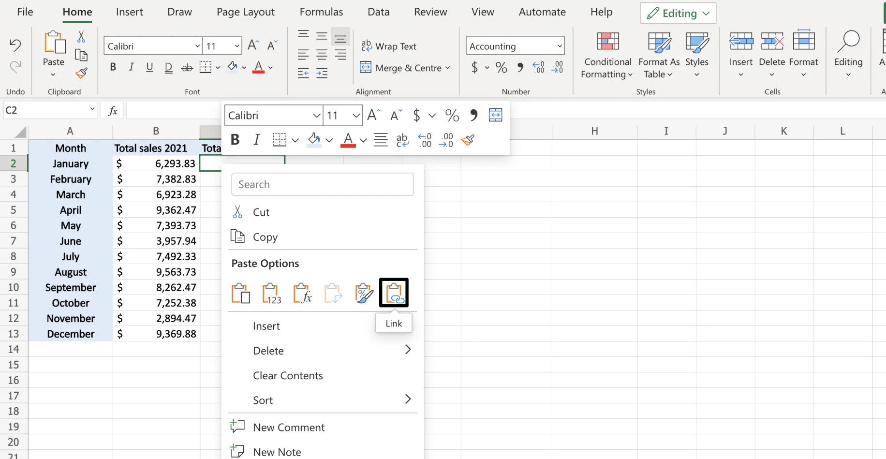Click the highlighted Paste Link option
Screen dimensions: 886x459
pos(394,293)
